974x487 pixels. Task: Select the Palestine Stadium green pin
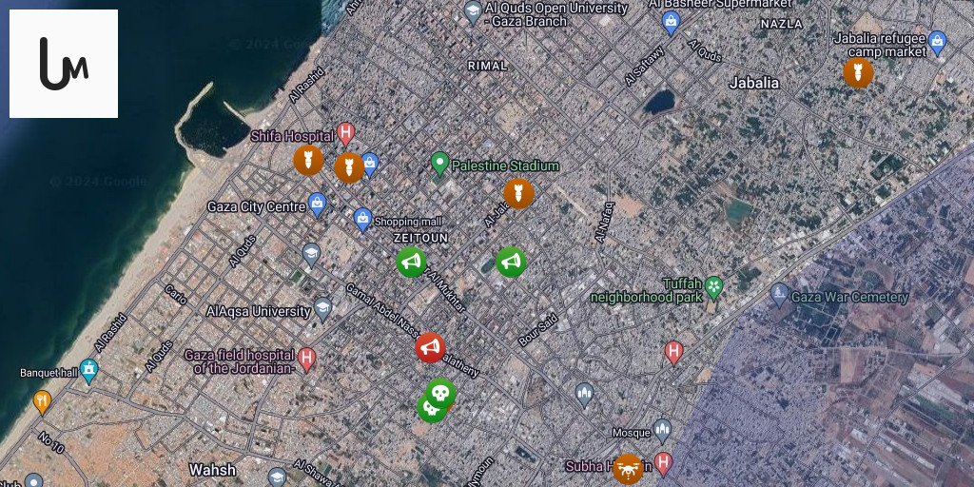(439, 164)
